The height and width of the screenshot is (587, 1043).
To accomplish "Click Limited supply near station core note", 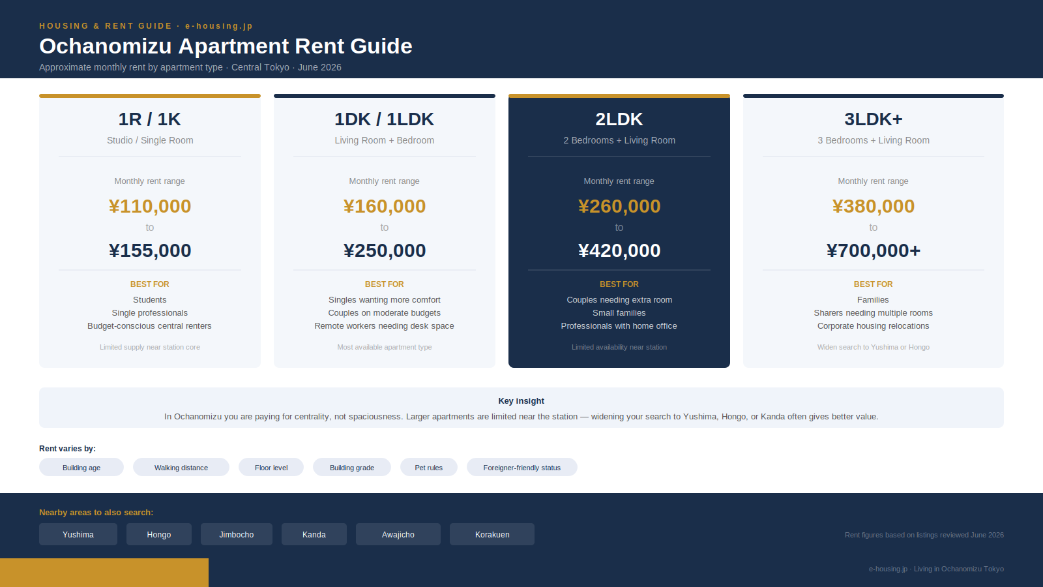I will pos(150,347).
